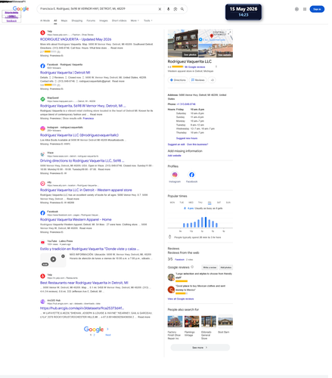Select the Shopping tab
This screenshot has height=378, width=332.
(77, 20)
